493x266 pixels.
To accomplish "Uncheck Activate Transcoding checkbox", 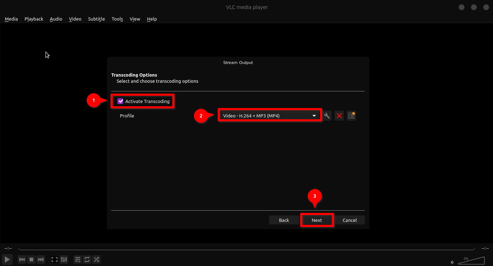I will point(121,101).
